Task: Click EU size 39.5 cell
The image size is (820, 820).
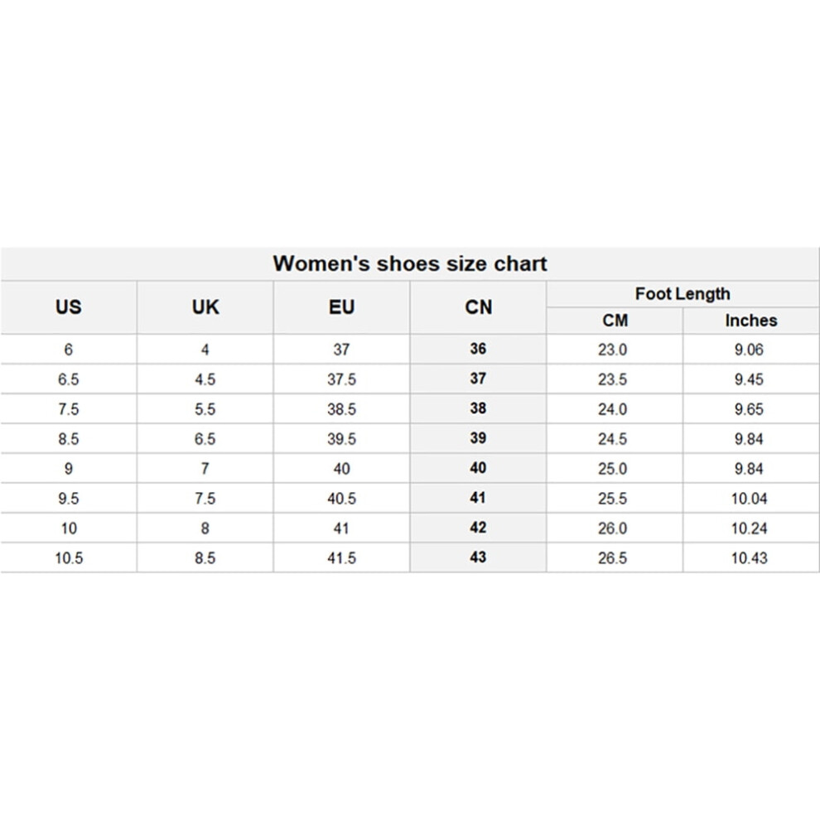Action: point(341,439)
